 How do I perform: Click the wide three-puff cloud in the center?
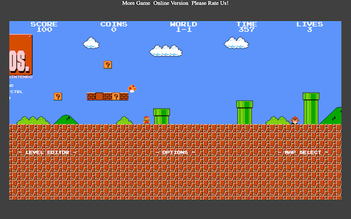pyautogui.click(x=166, y=51)
